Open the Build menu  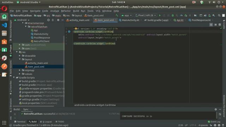click(x=76, y=11)
